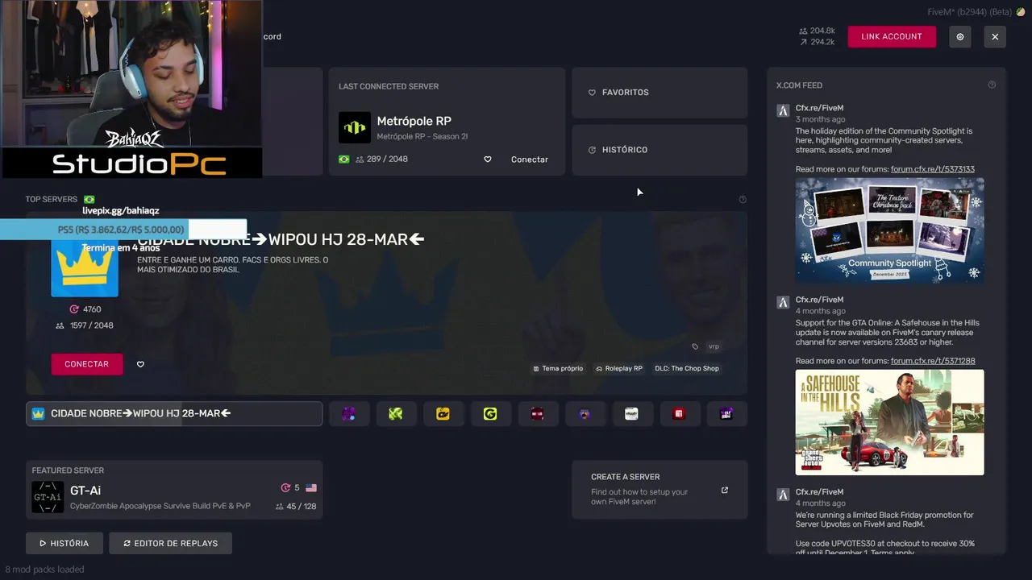
Task: Select the purple-orange round server icon
Action: [585, 413]
